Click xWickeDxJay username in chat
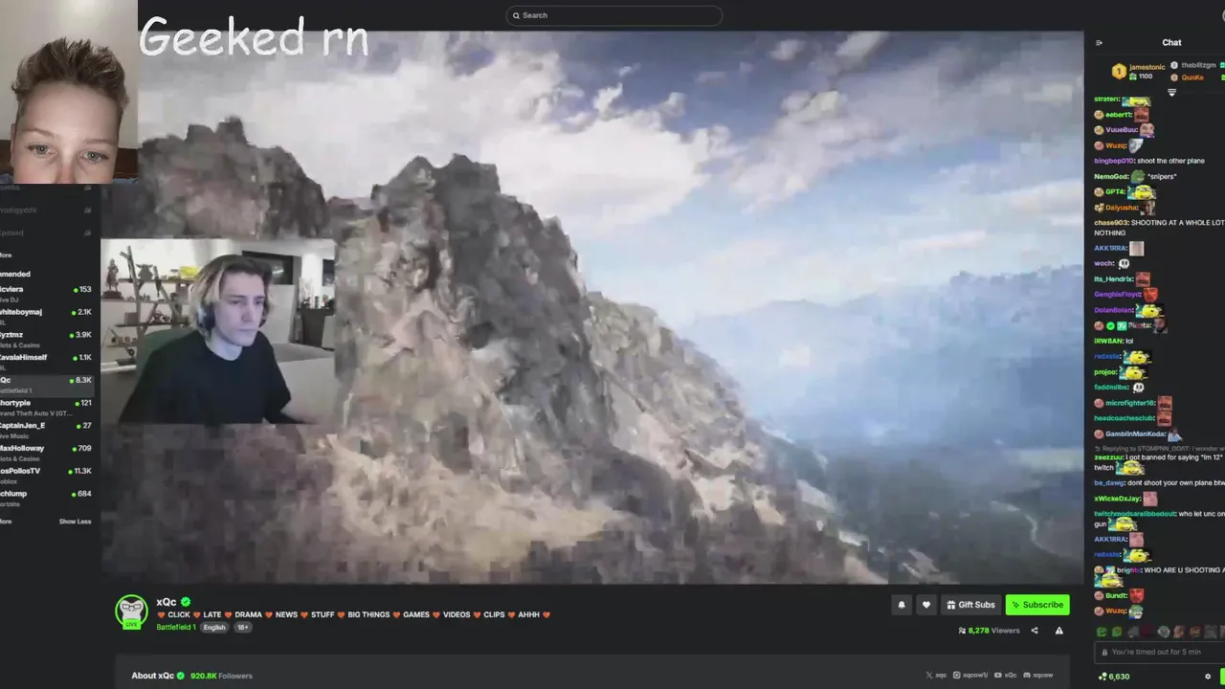Image resolution: width=1225 pixels, height=689 pixels. click(1117, 499)
